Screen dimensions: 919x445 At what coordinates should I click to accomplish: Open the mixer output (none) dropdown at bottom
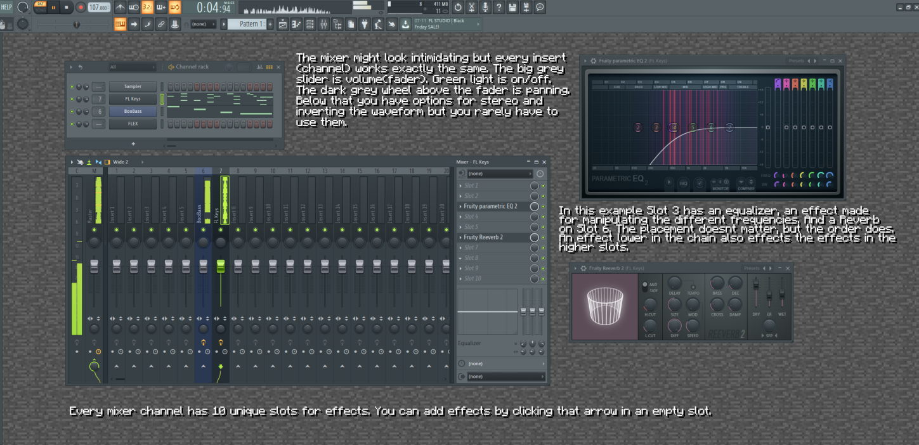pos(505,377)
